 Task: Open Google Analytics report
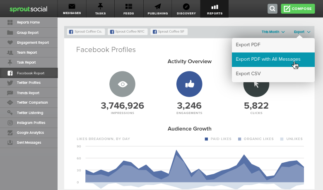pyautogui.click(x=29, y=133)
